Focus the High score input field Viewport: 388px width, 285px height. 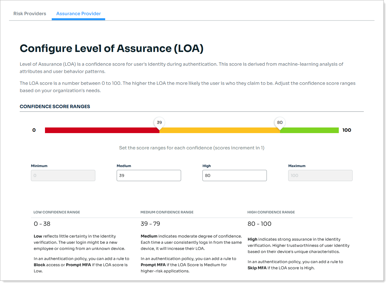(x=234, y=175)
